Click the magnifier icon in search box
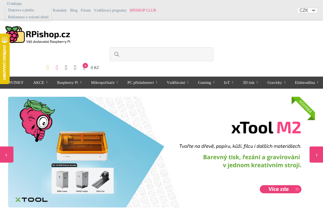323x215 pixels. (x=117, y=54)
